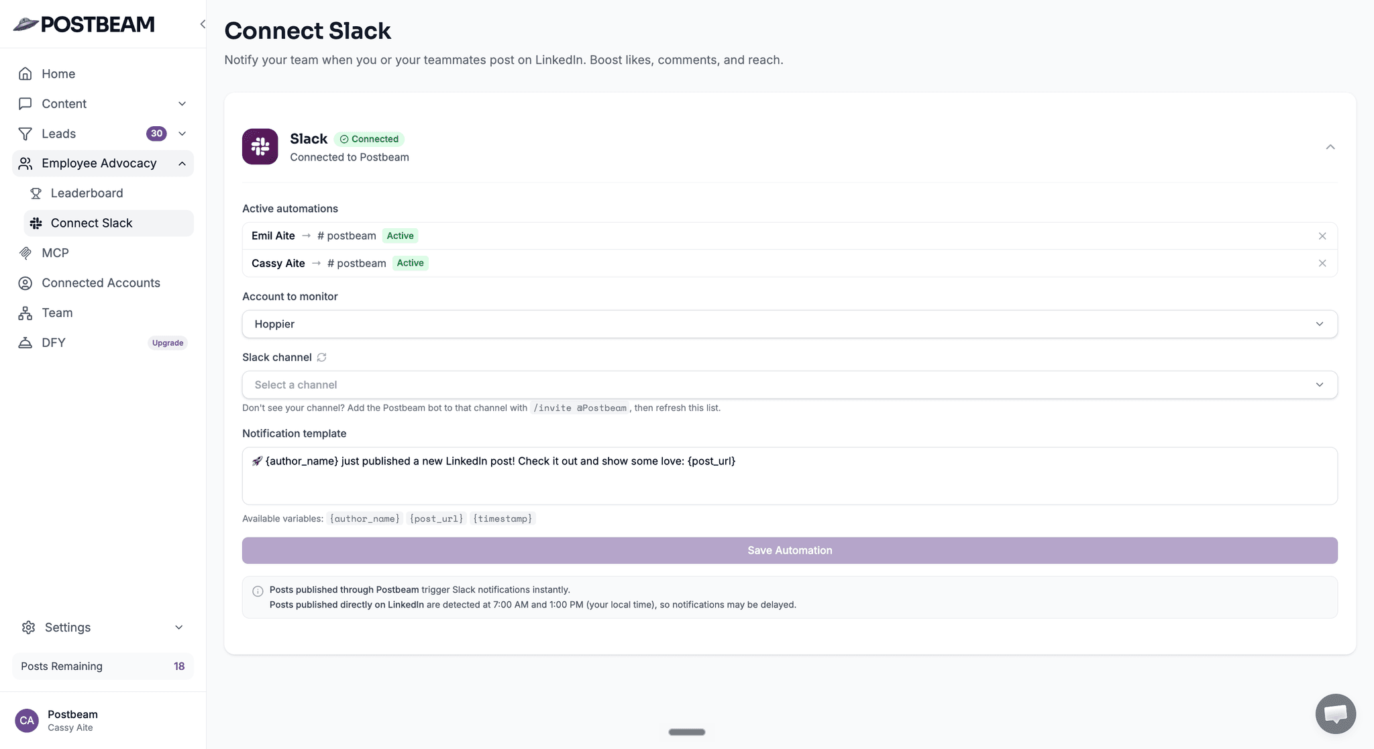Remove the Cassy Aite automation
Viewport: 1374px width, 749px height.
tap(1322, 263)
